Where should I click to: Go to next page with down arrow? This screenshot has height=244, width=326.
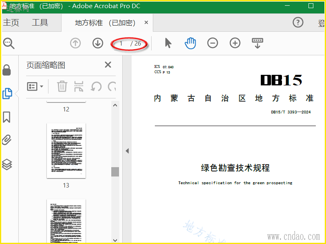[x=98, y=44]
